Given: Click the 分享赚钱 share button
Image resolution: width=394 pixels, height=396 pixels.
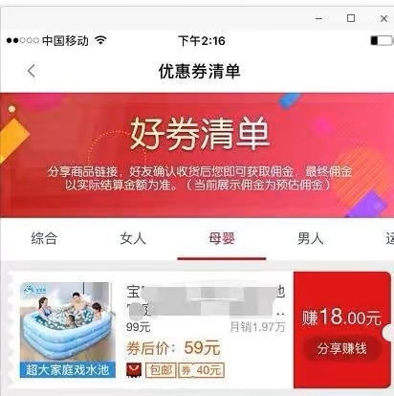Looking at the screenshot, I should (342, 348).
